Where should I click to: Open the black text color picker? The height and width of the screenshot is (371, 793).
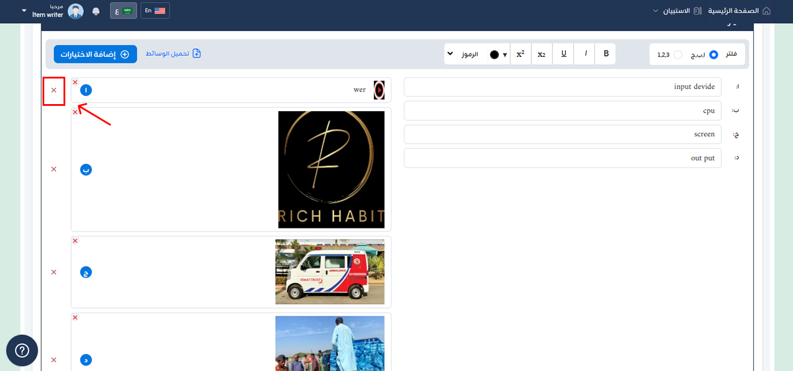click(498, 54)
